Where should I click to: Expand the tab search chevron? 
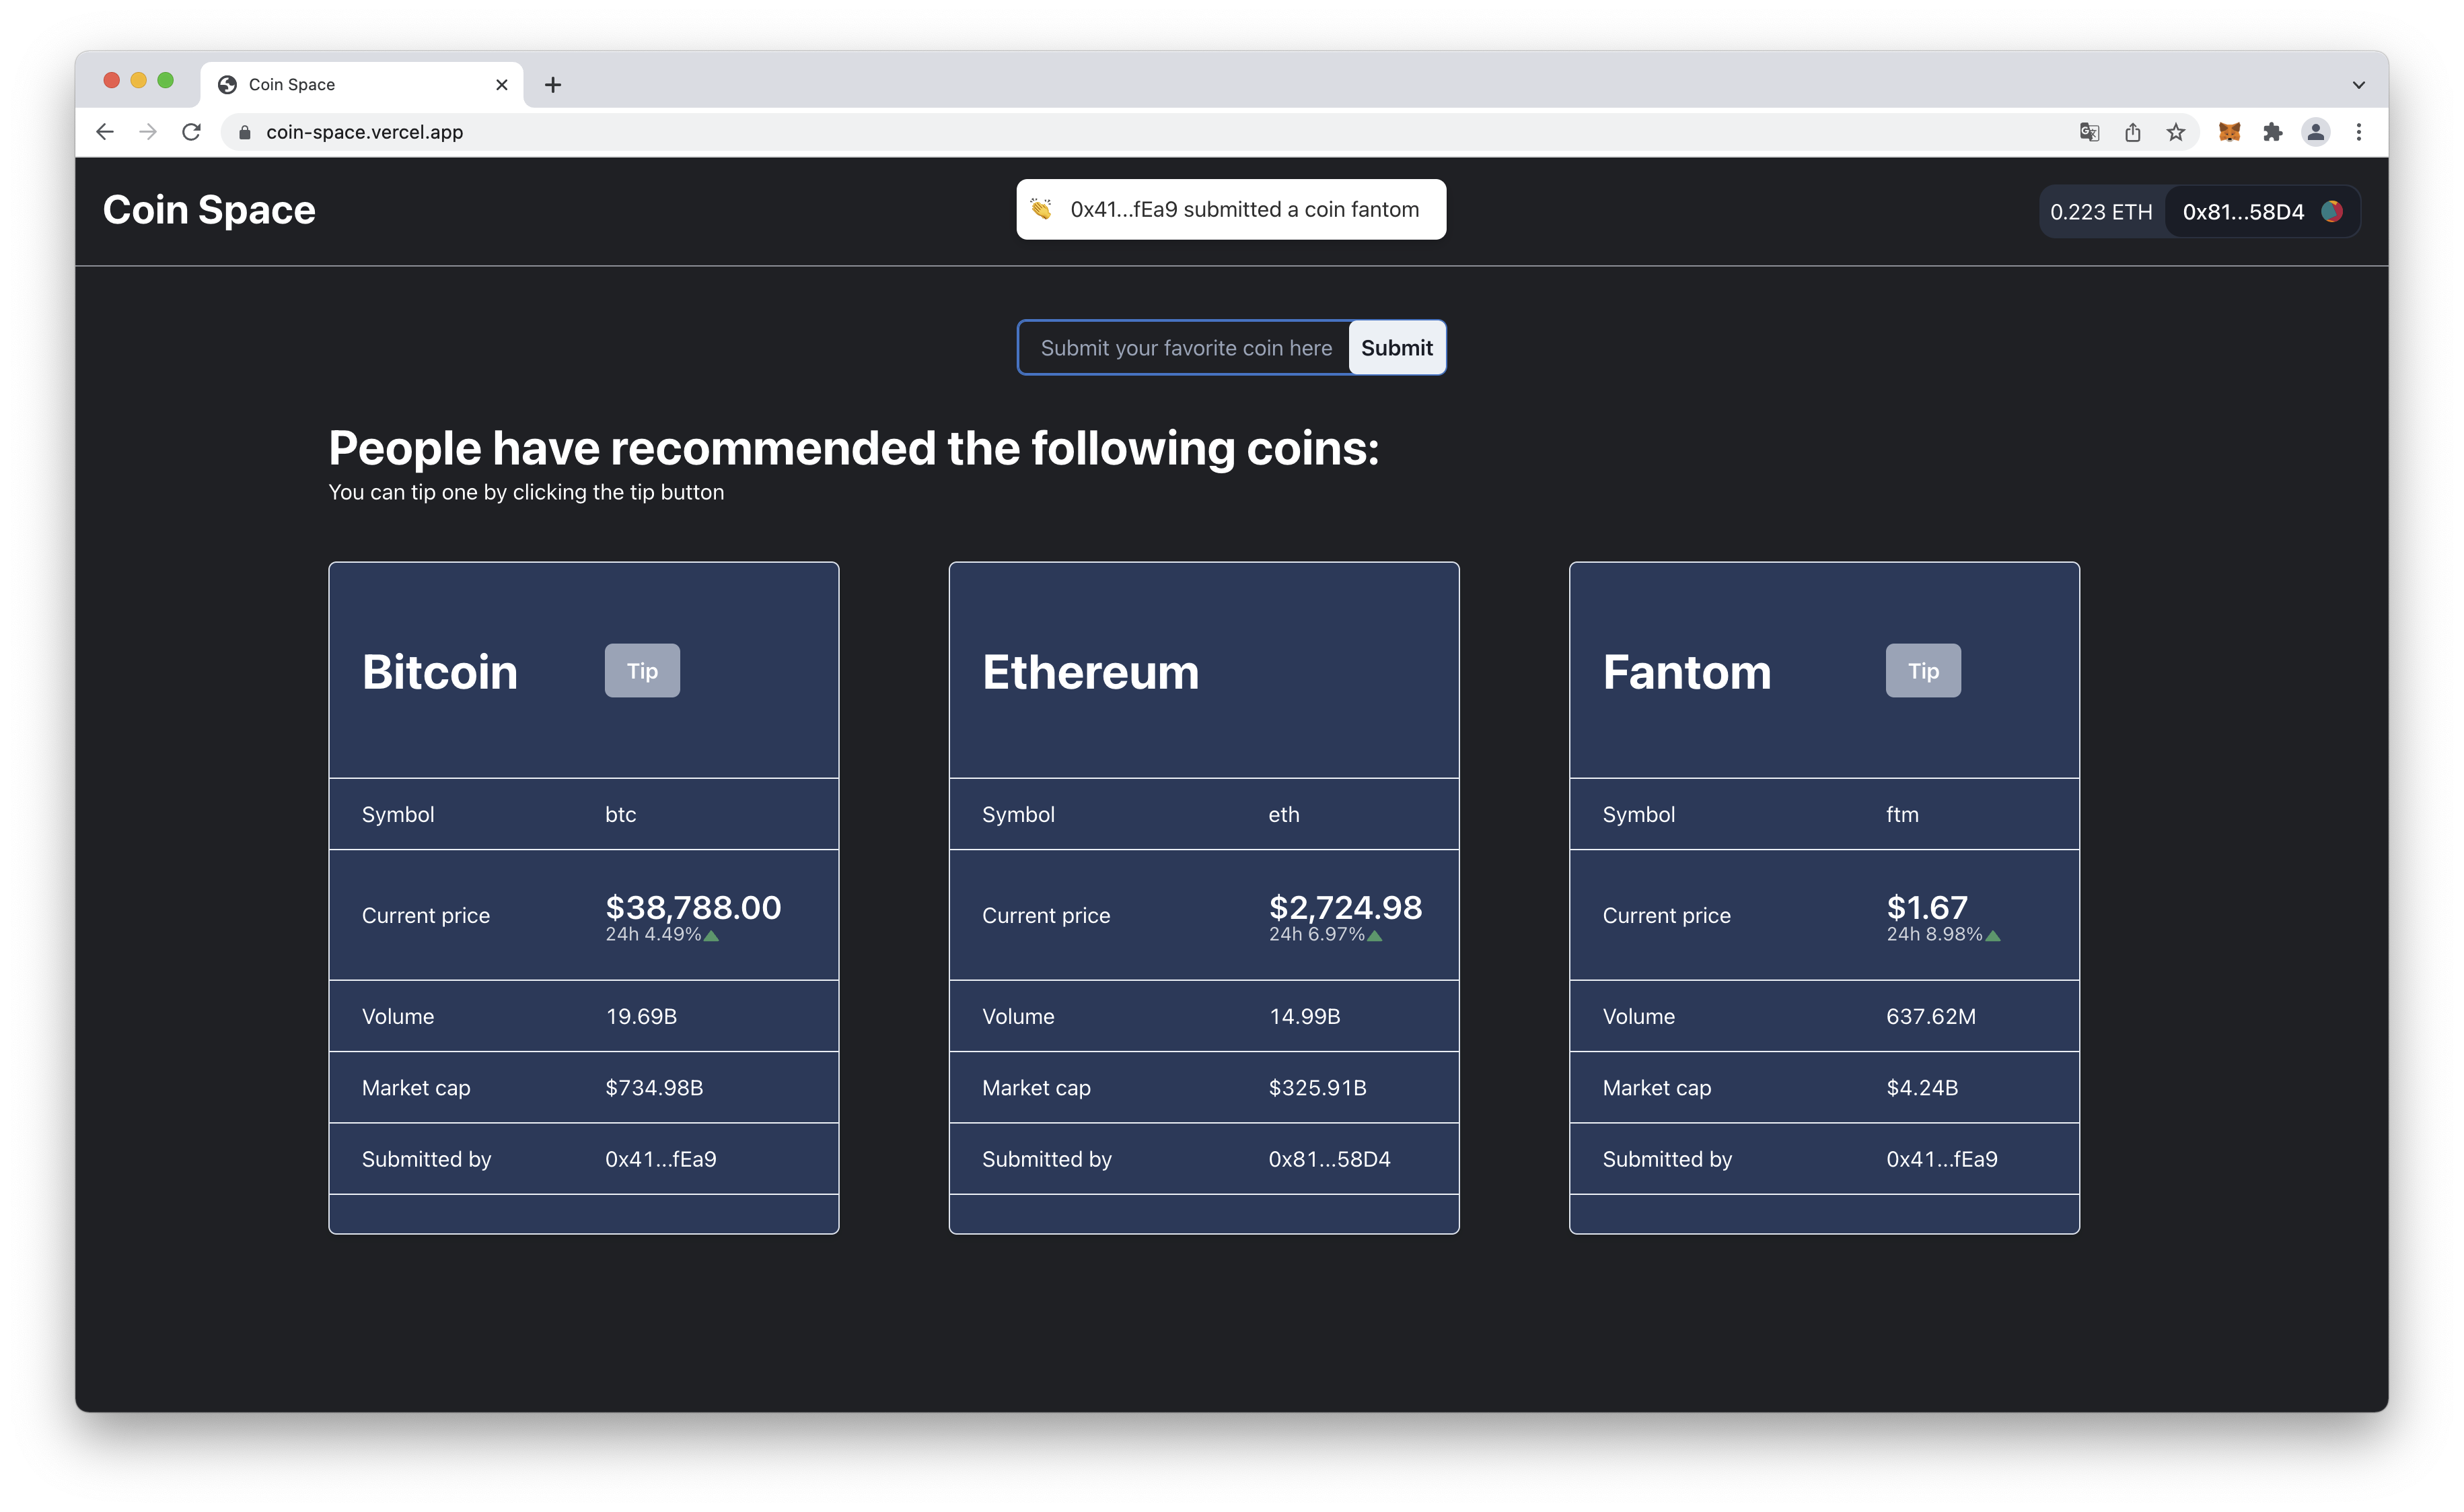tap(2358, 85)
